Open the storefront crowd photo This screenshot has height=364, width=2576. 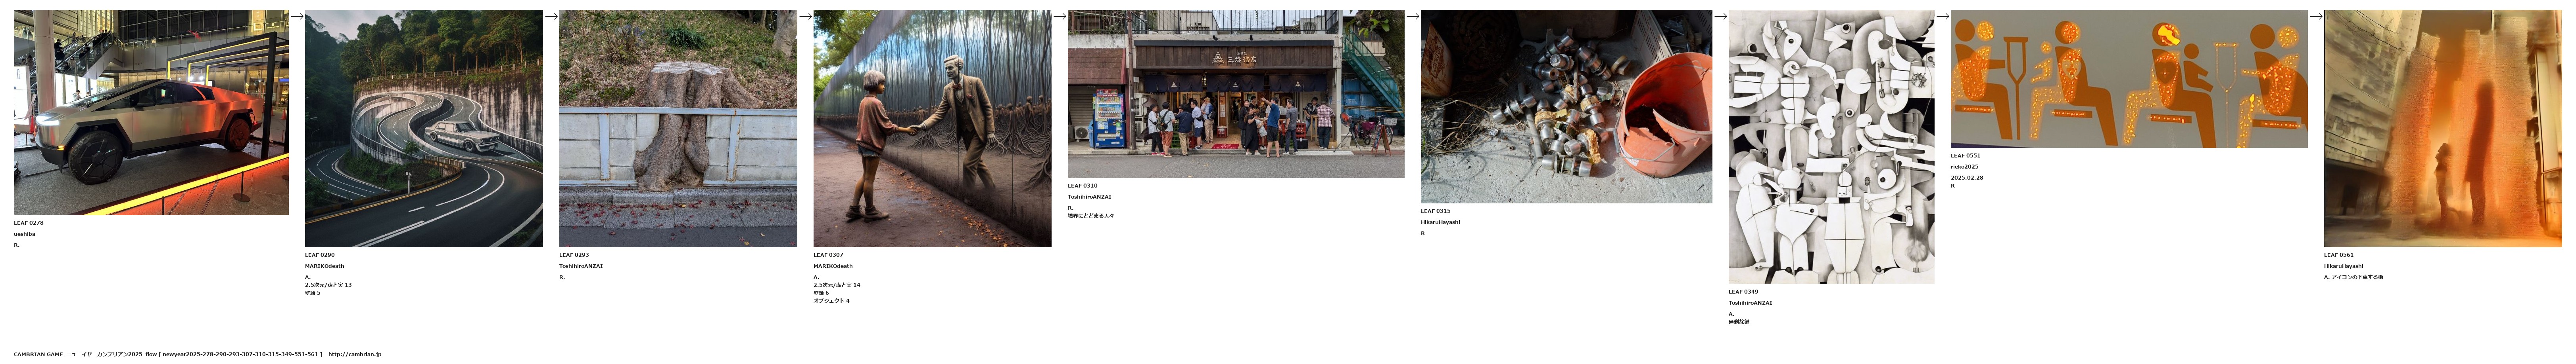(1236, 94)
